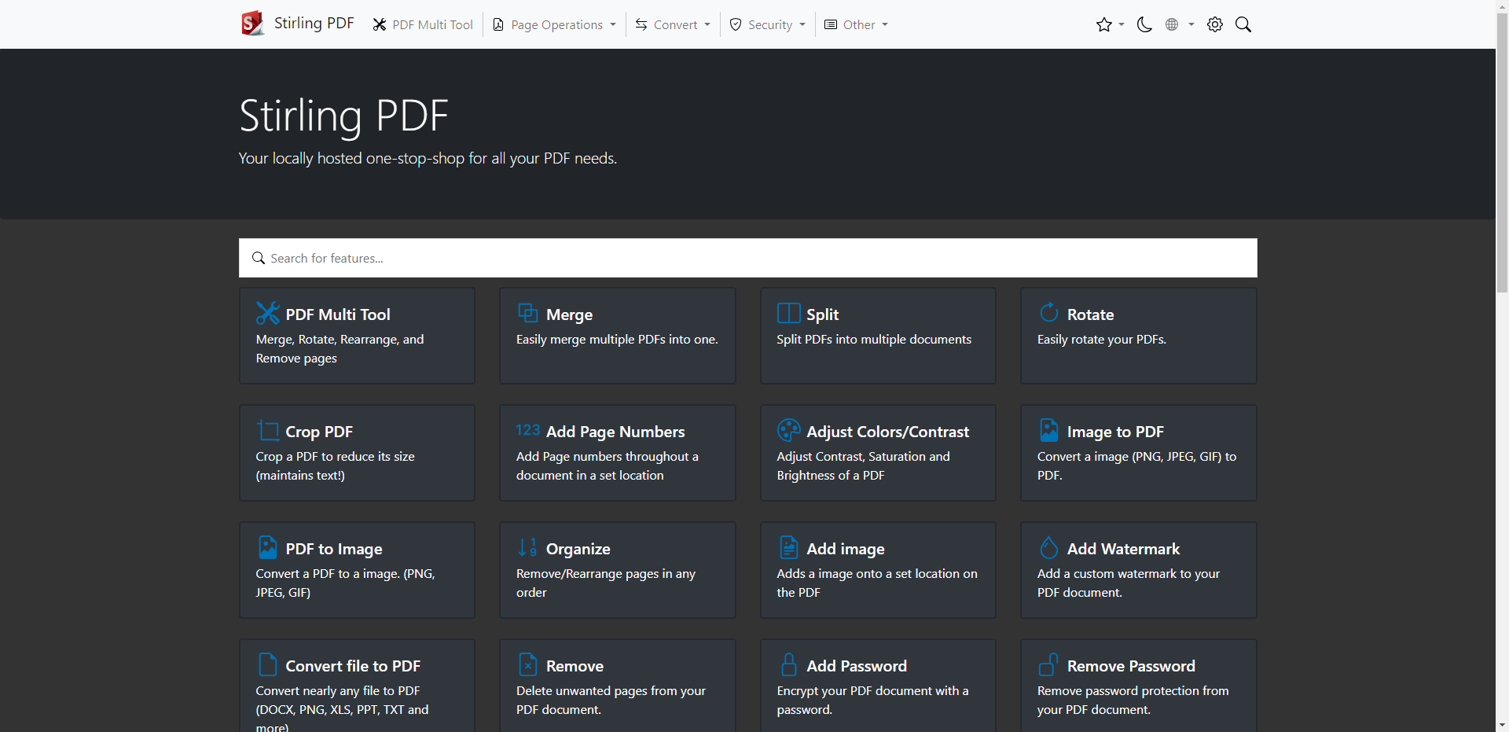
Task: Open the Add Page Numbers title link
Action: 615,432
